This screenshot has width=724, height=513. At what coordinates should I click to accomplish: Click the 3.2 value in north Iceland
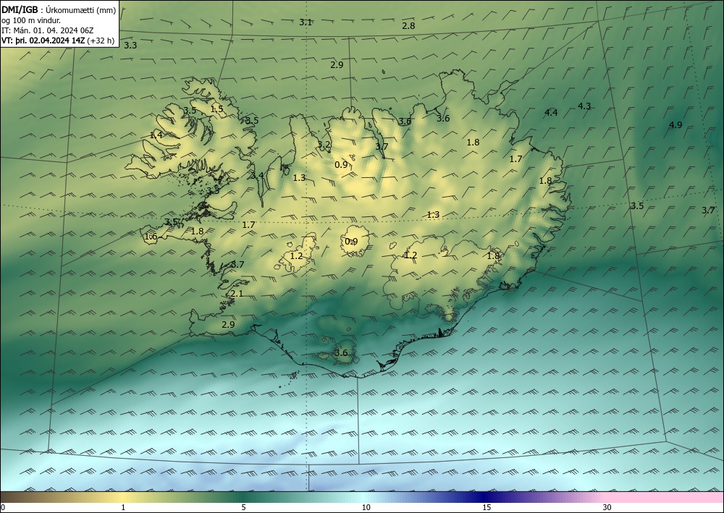click(x=324, y=145)
